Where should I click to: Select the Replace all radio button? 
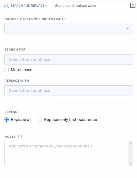(7, 120)
